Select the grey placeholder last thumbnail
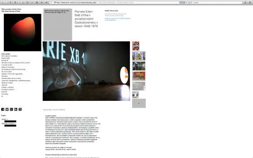This screenshot has width=253, height=158. tap(139, 103)
